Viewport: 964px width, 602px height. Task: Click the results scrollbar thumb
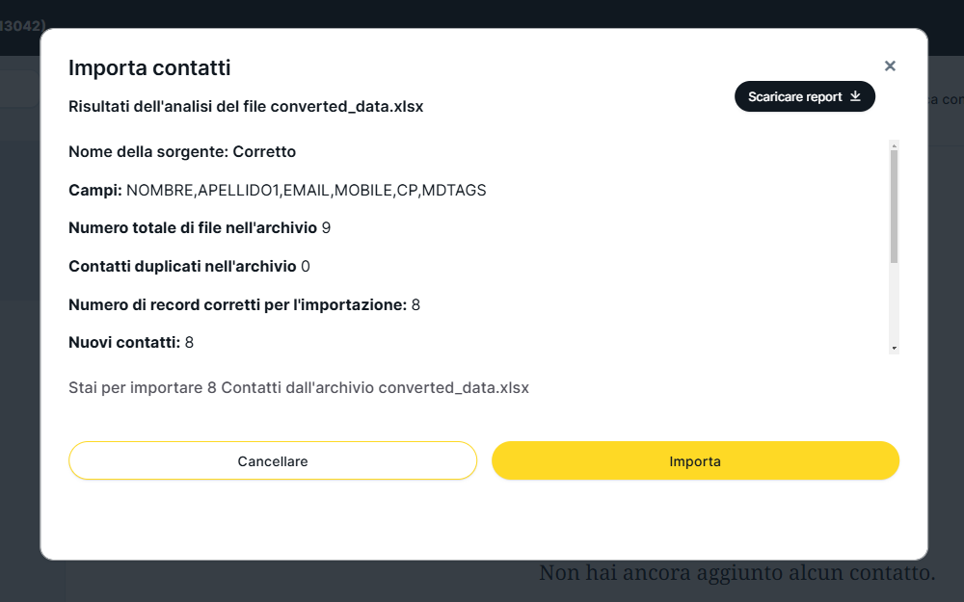[895, 204]
